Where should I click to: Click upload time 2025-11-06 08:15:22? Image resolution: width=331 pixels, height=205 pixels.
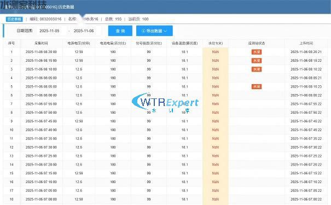click(x=306, y=61)
